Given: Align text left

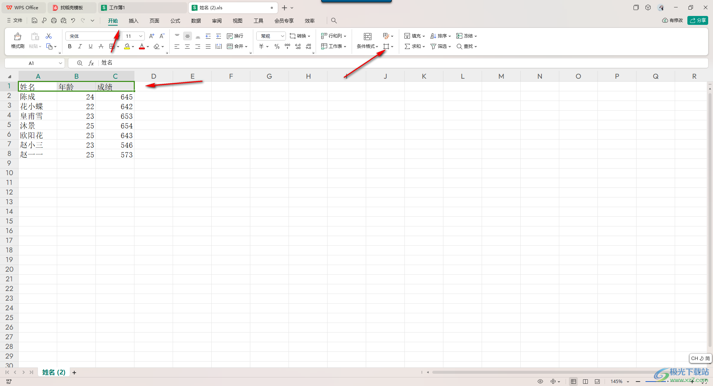Looking at the screenshot, I should coord(177,46).
